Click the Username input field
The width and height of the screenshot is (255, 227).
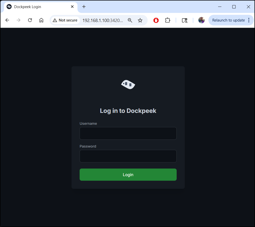point(128,133)
